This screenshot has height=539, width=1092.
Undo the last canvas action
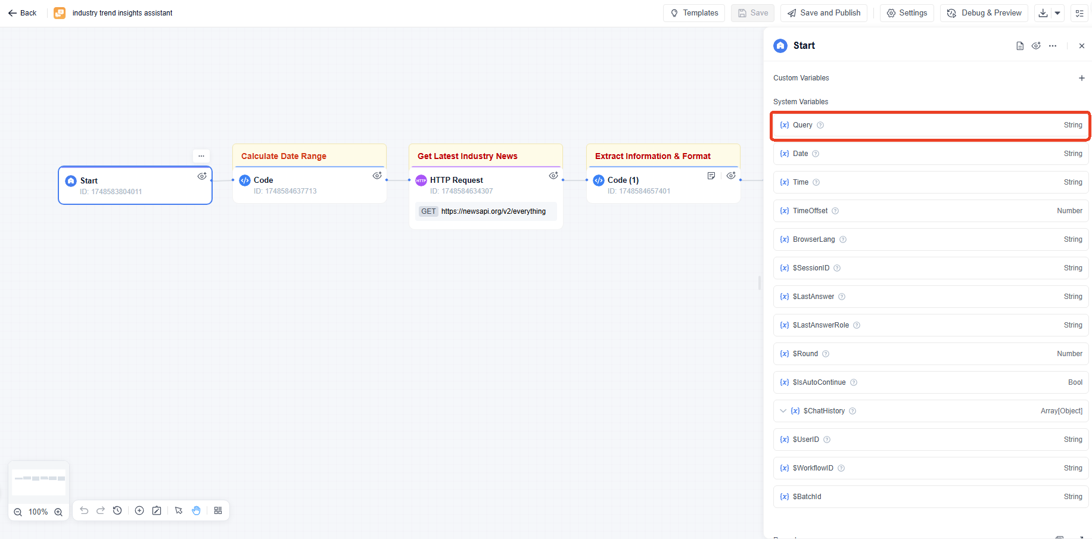[84, 510]
